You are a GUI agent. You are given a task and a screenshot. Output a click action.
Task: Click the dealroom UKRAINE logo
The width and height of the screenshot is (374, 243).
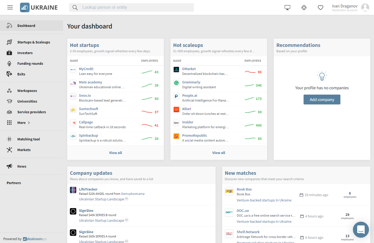tap(39, 7)
